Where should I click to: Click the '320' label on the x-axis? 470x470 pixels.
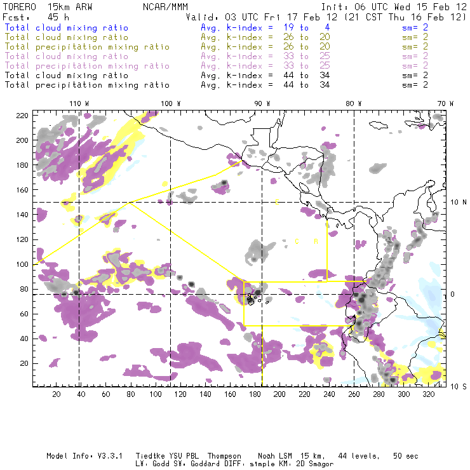428,394
